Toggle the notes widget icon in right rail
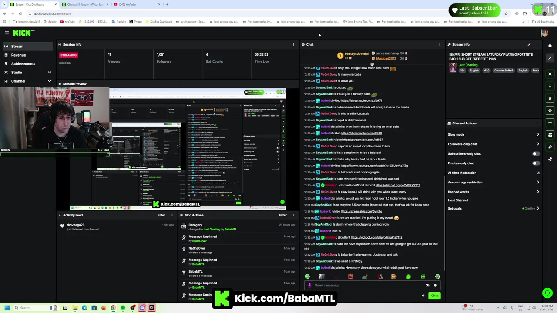557x313 pixels. point(550,98)
